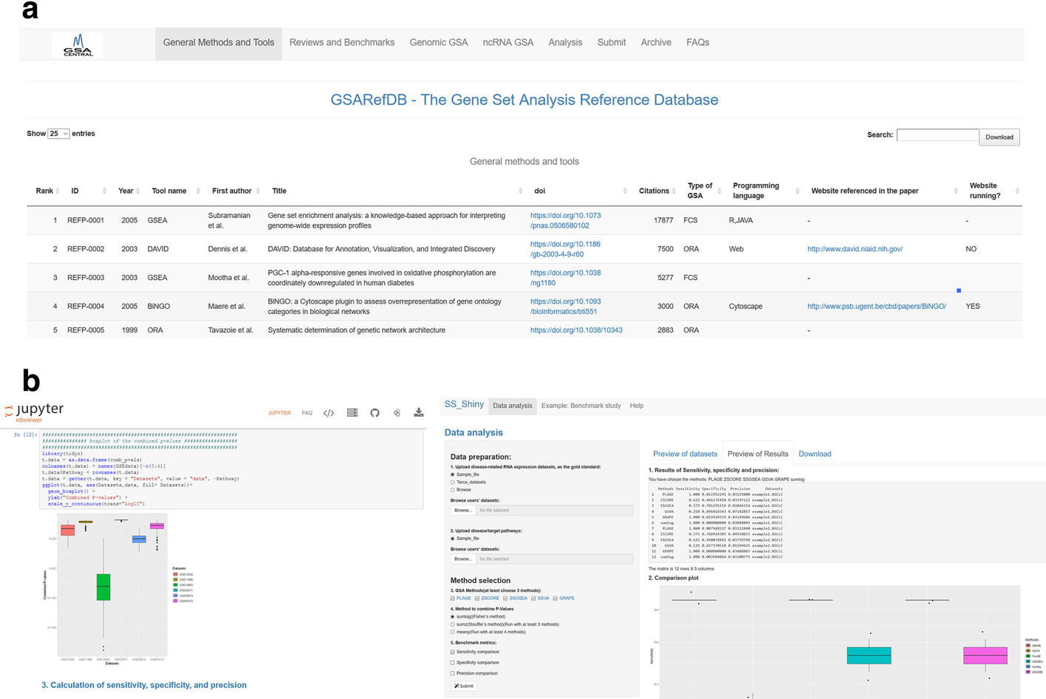Click Browse button for disease/target pathways
This screenshot has height=699, width=1046.
point(462,559)
